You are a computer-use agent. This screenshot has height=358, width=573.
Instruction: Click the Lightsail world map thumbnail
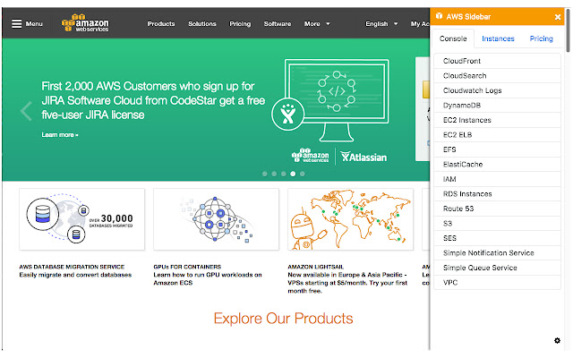tap(350, 219)
